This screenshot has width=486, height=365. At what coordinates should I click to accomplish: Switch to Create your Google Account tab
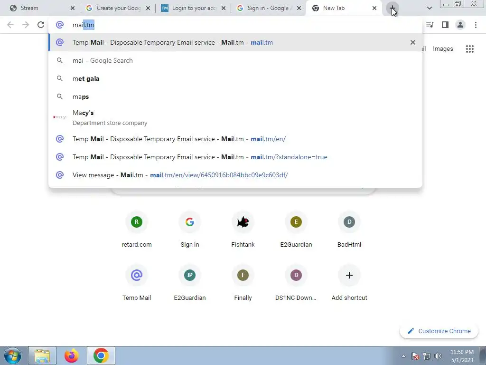[x=117, y=8]
